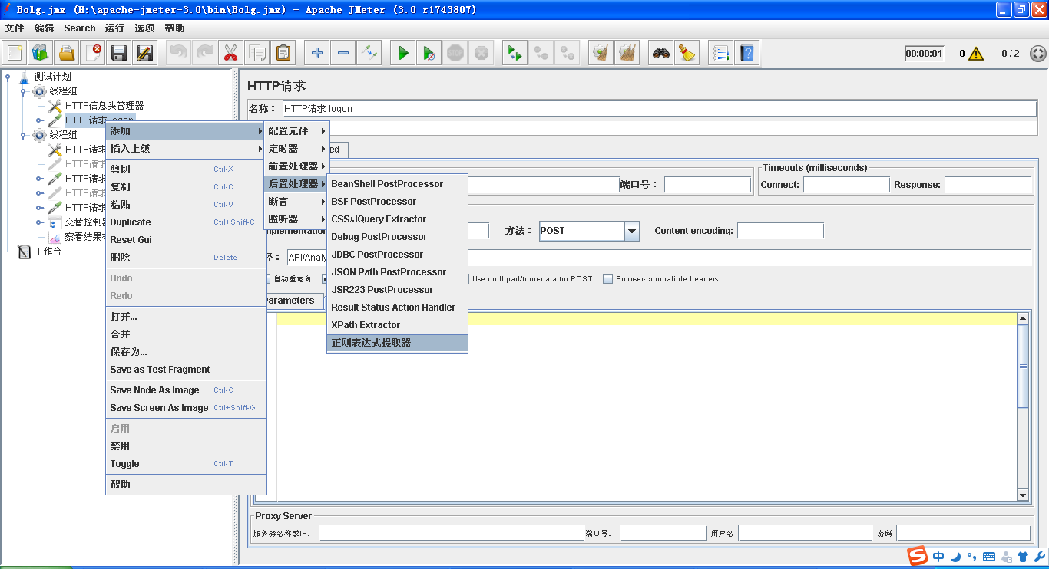Click 禁用 in context menu
The width and height of the screenshot is (1049, 569).
[x=186, y=446]
